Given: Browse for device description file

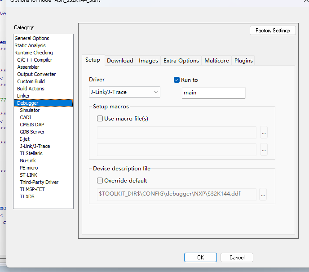Looking at the screenshot, I should tap(263, 195).
